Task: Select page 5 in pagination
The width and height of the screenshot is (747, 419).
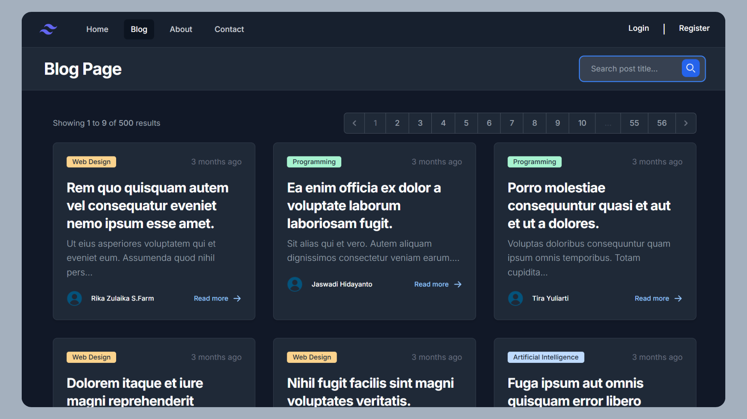Action: pos(466,123)
